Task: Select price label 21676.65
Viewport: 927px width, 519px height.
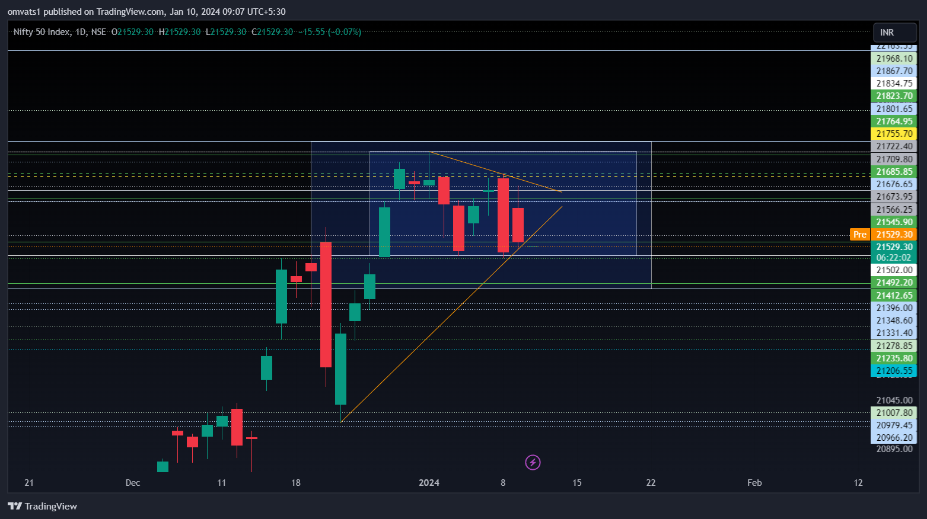Action: pyautogui.click(x=894, y=184)
